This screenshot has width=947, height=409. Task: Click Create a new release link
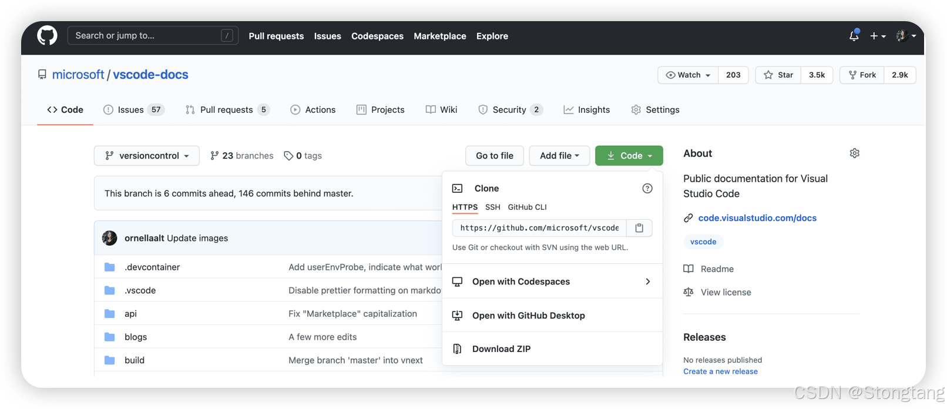tap(720, 371)
